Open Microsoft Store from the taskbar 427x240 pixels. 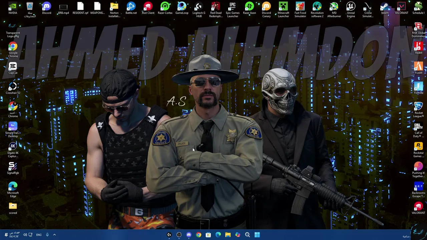pyautogui.click(x=208, y=235)
